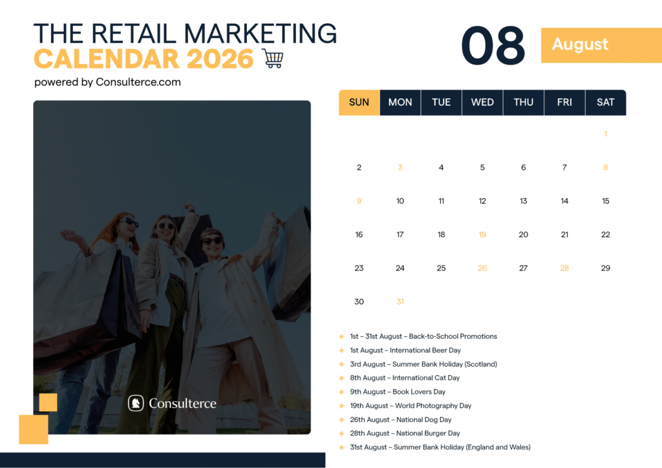Click the Consulterce knight logo on the photo
This screenshot has width=662, height=468.
point(136,403)
